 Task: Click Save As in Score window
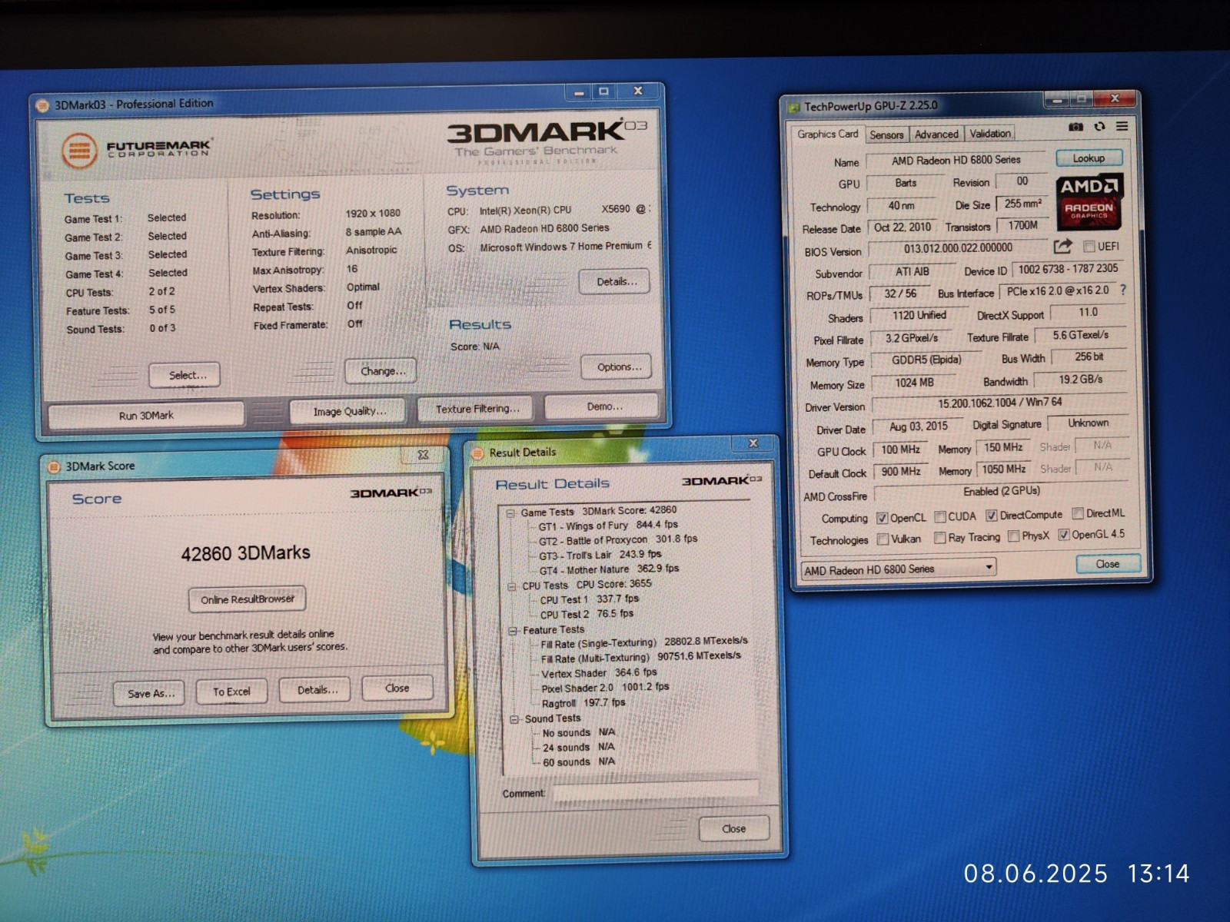coord(150,693)
